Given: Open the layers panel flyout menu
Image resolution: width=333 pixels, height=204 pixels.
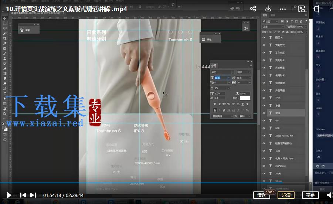Looking at the screenshot, I should 306,15.
